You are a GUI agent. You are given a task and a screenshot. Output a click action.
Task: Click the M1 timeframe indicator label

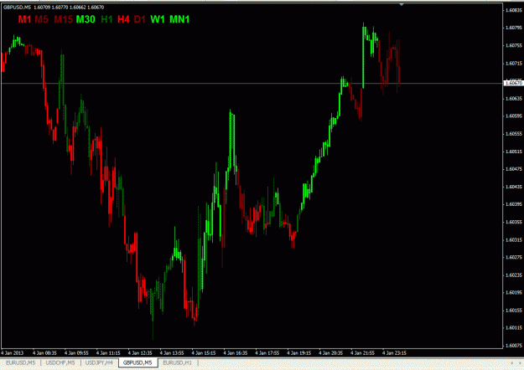pyautogui.click(x=24, y=19)
